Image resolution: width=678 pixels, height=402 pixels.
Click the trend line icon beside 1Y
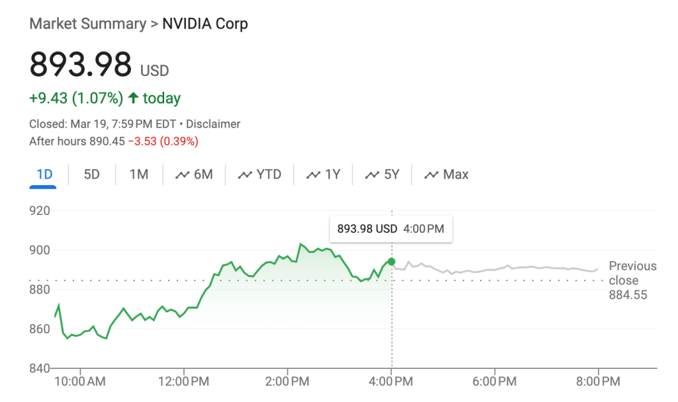[313, 175]
